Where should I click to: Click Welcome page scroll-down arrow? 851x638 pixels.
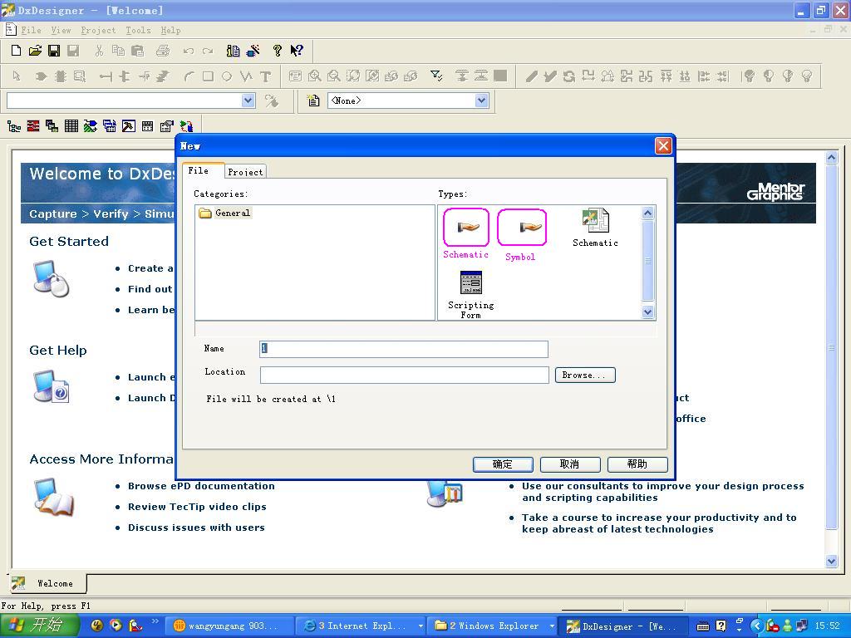coord(831,562)
